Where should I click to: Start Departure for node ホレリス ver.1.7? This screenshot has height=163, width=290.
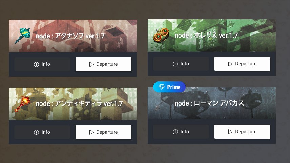tap(242, 64)
